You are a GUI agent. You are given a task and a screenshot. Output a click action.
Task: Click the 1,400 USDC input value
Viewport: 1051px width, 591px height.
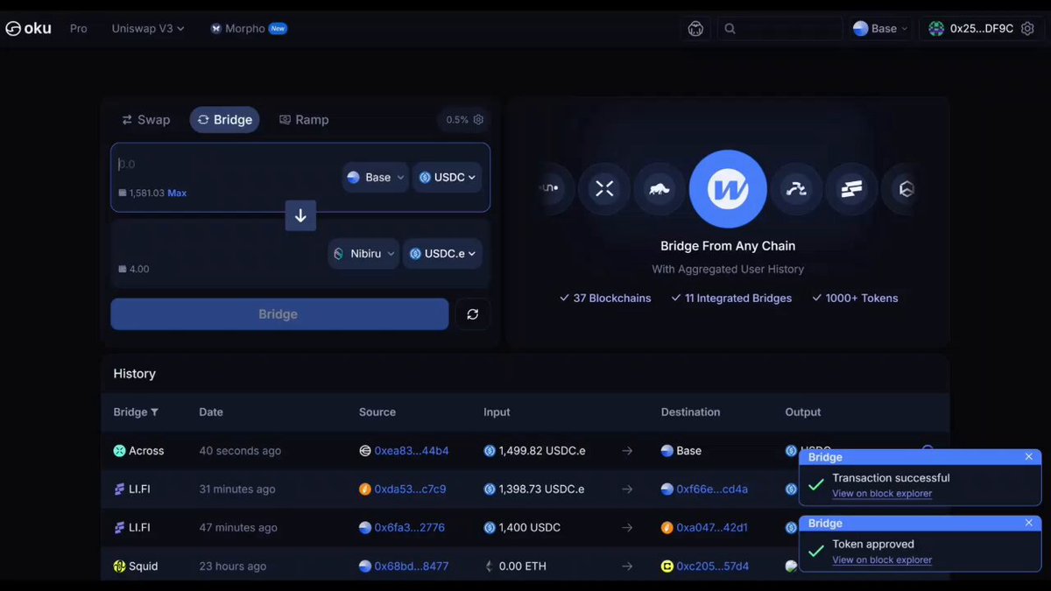click(x=530, y=528)
